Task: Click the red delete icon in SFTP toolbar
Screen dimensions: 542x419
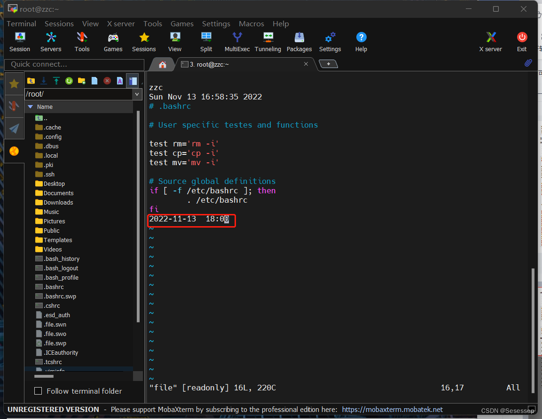Action: 107,81
